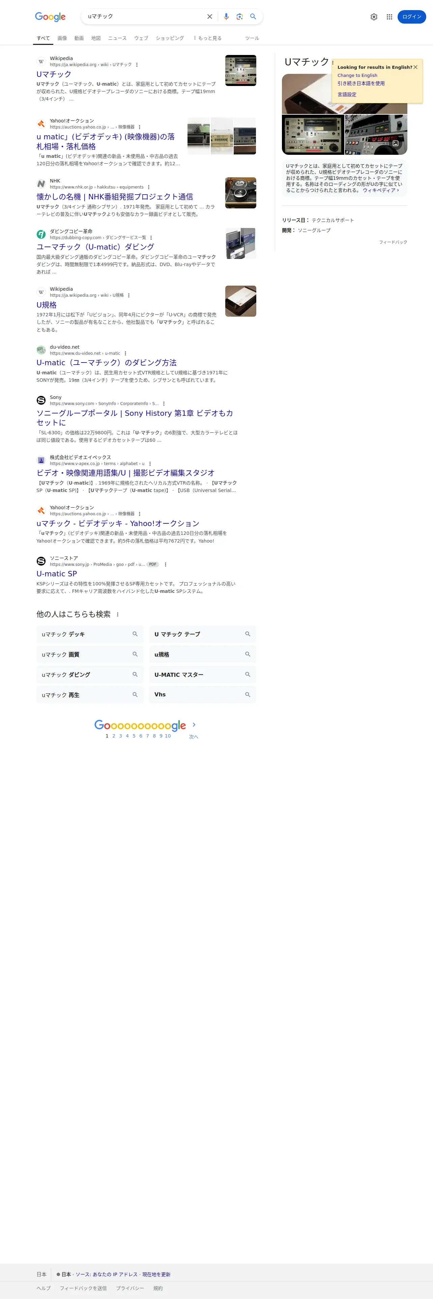
Task: Select the すべて tab
Action: click(x=44, y=38)
